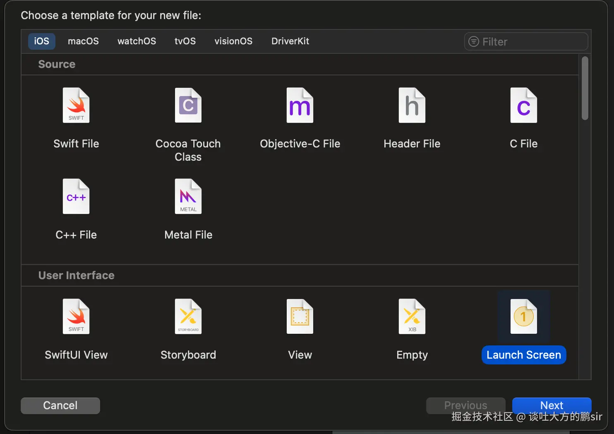Select the Metal File template icon
Viewport: 614px width, 434px height.
(x=188, y=196)
